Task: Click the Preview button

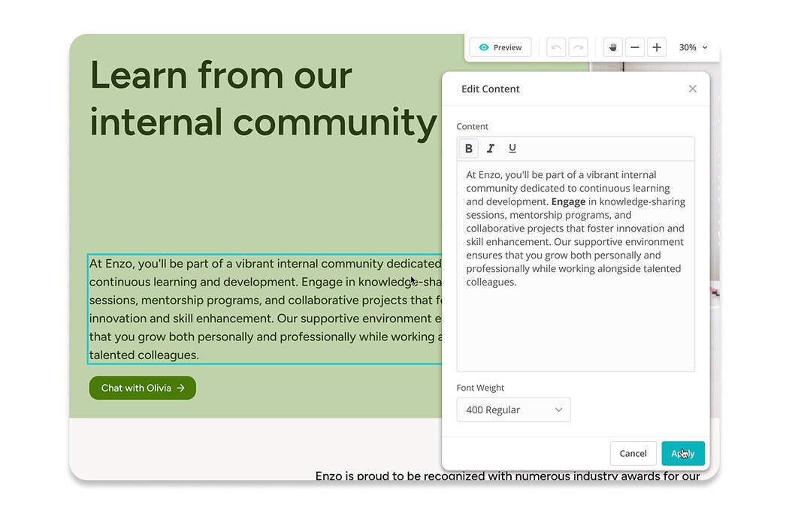Action: (x=500, y=47)
